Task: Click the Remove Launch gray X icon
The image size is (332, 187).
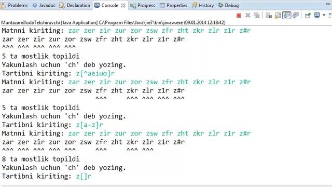Action: click(x=248, y=15)
